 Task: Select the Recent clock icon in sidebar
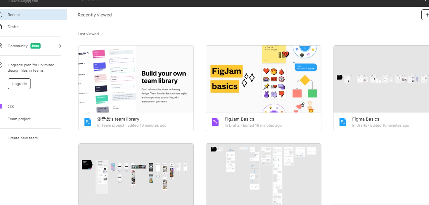point(1,14)
